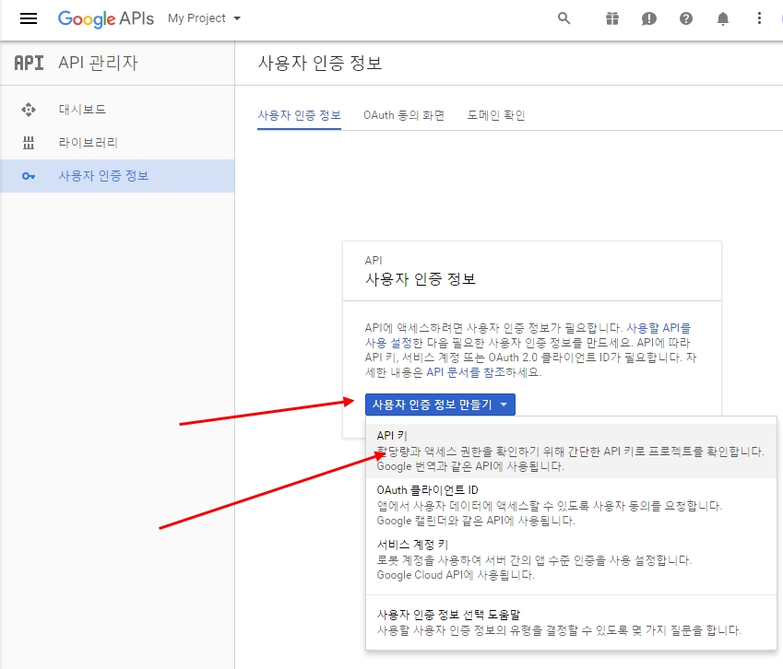Click the search magnifier icon
The image size is (783, 669).
tap(564, 18)
